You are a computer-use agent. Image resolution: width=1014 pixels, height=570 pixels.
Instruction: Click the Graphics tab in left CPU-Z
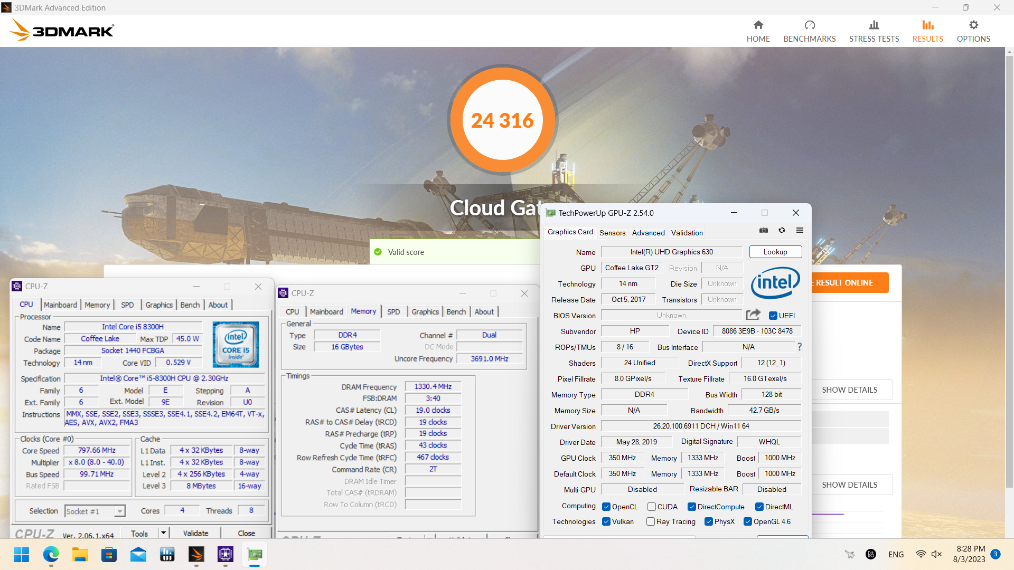tap(159, 305)
